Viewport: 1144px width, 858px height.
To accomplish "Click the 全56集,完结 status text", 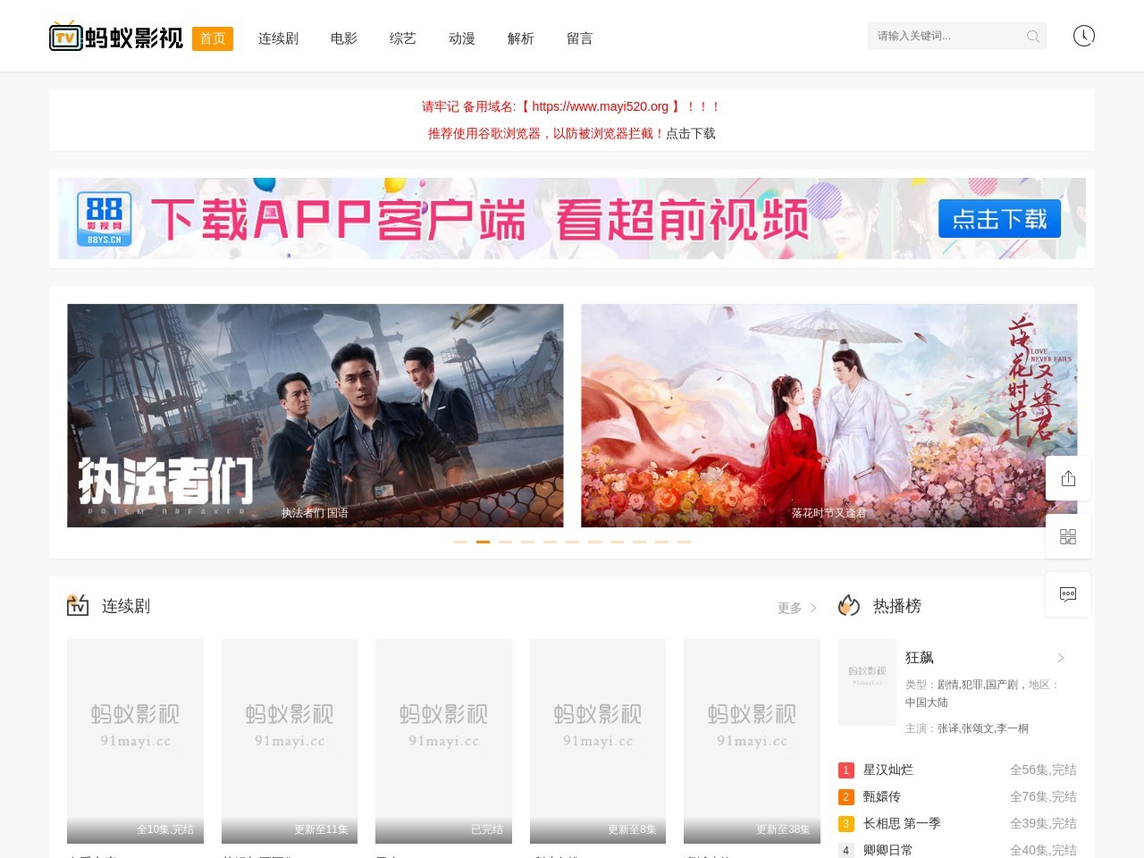I will pos(1043,770).
